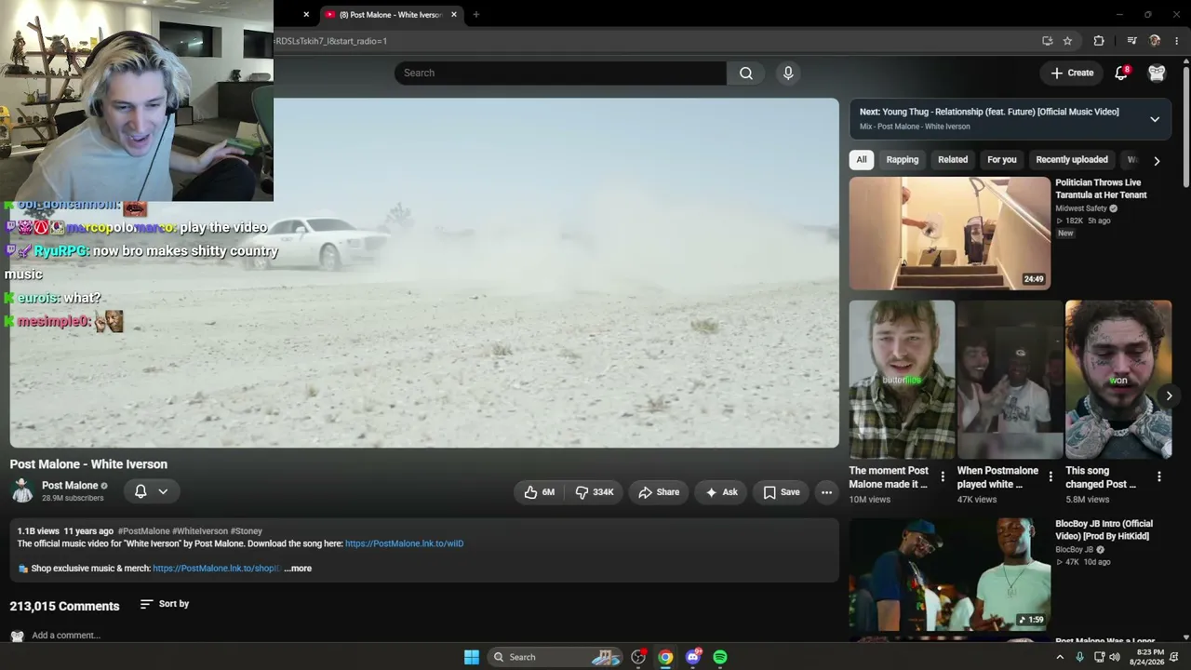Switch to the Post Malone - White Iverson tab
This screenshot has width=1191, height=670.
pos(391,15)
